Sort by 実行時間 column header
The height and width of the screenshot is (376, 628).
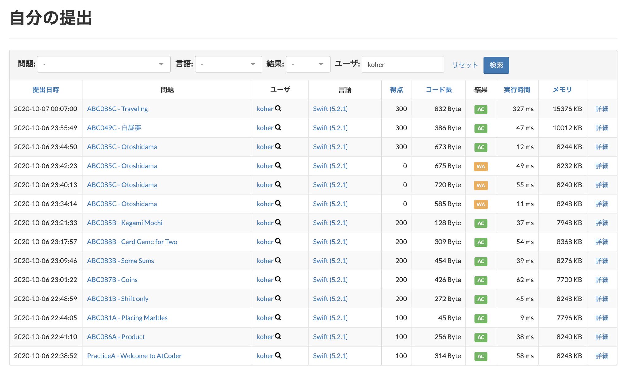(517, 90)
